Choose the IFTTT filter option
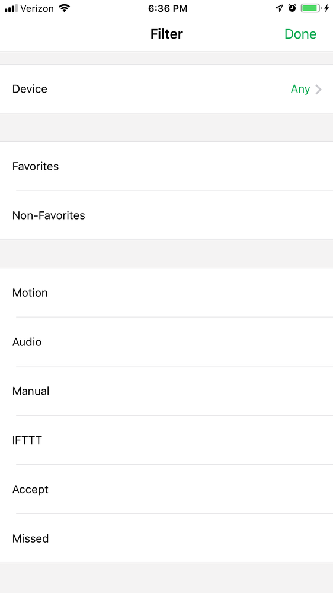The height and width of the screenshot is (593, 333). (166, 440)
